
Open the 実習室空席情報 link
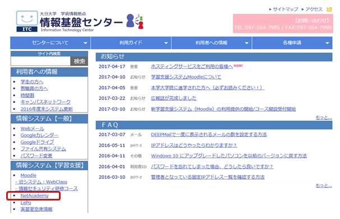coord(36,209)
